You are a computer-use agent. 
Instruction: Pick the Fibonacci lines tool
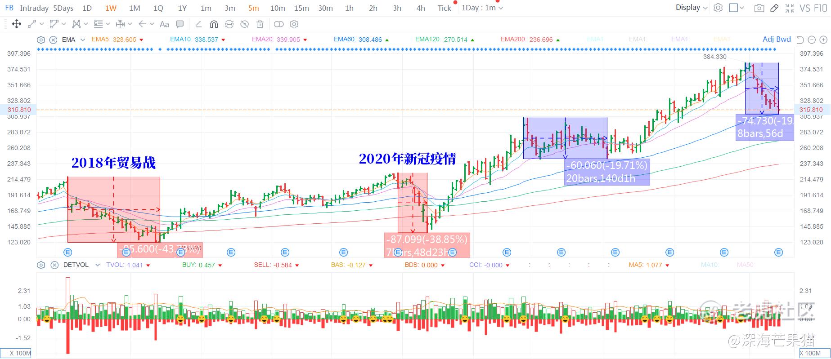[x=98, y=24]
